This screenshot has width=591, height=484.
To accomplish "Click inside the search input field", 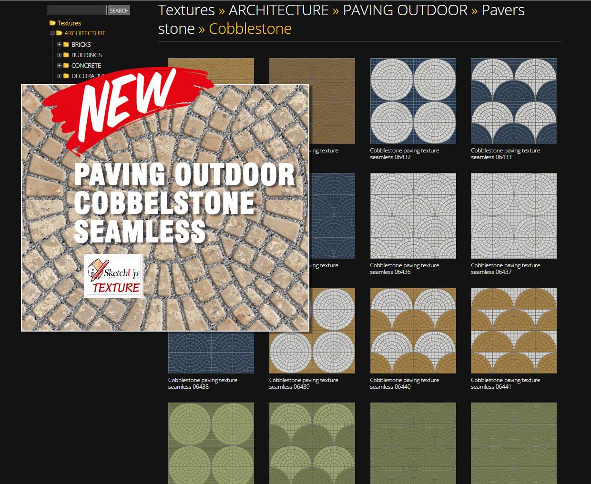I will tap(76, 10).
